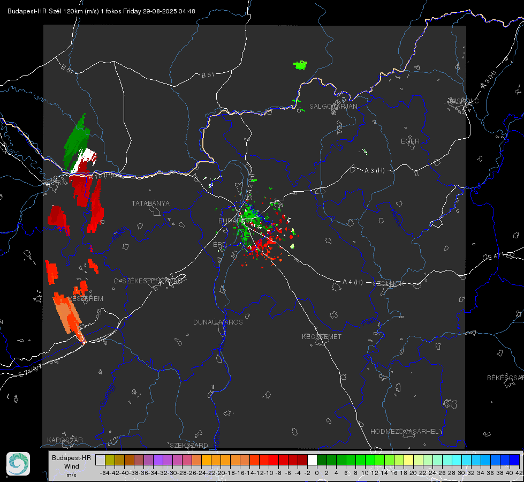This screenshot has height=482, width=524.
Task: Click the DUNAÚJVÁROS city label
Action: 218,322
